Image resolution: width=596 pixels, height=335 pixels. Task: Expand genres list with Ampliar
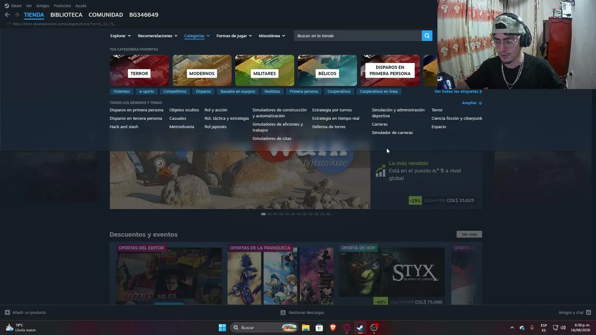[472, 103]
